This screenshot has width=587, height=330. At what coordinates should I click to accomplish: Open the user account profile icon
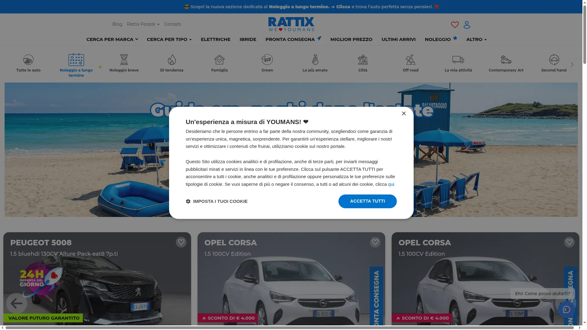coord(467,25)
